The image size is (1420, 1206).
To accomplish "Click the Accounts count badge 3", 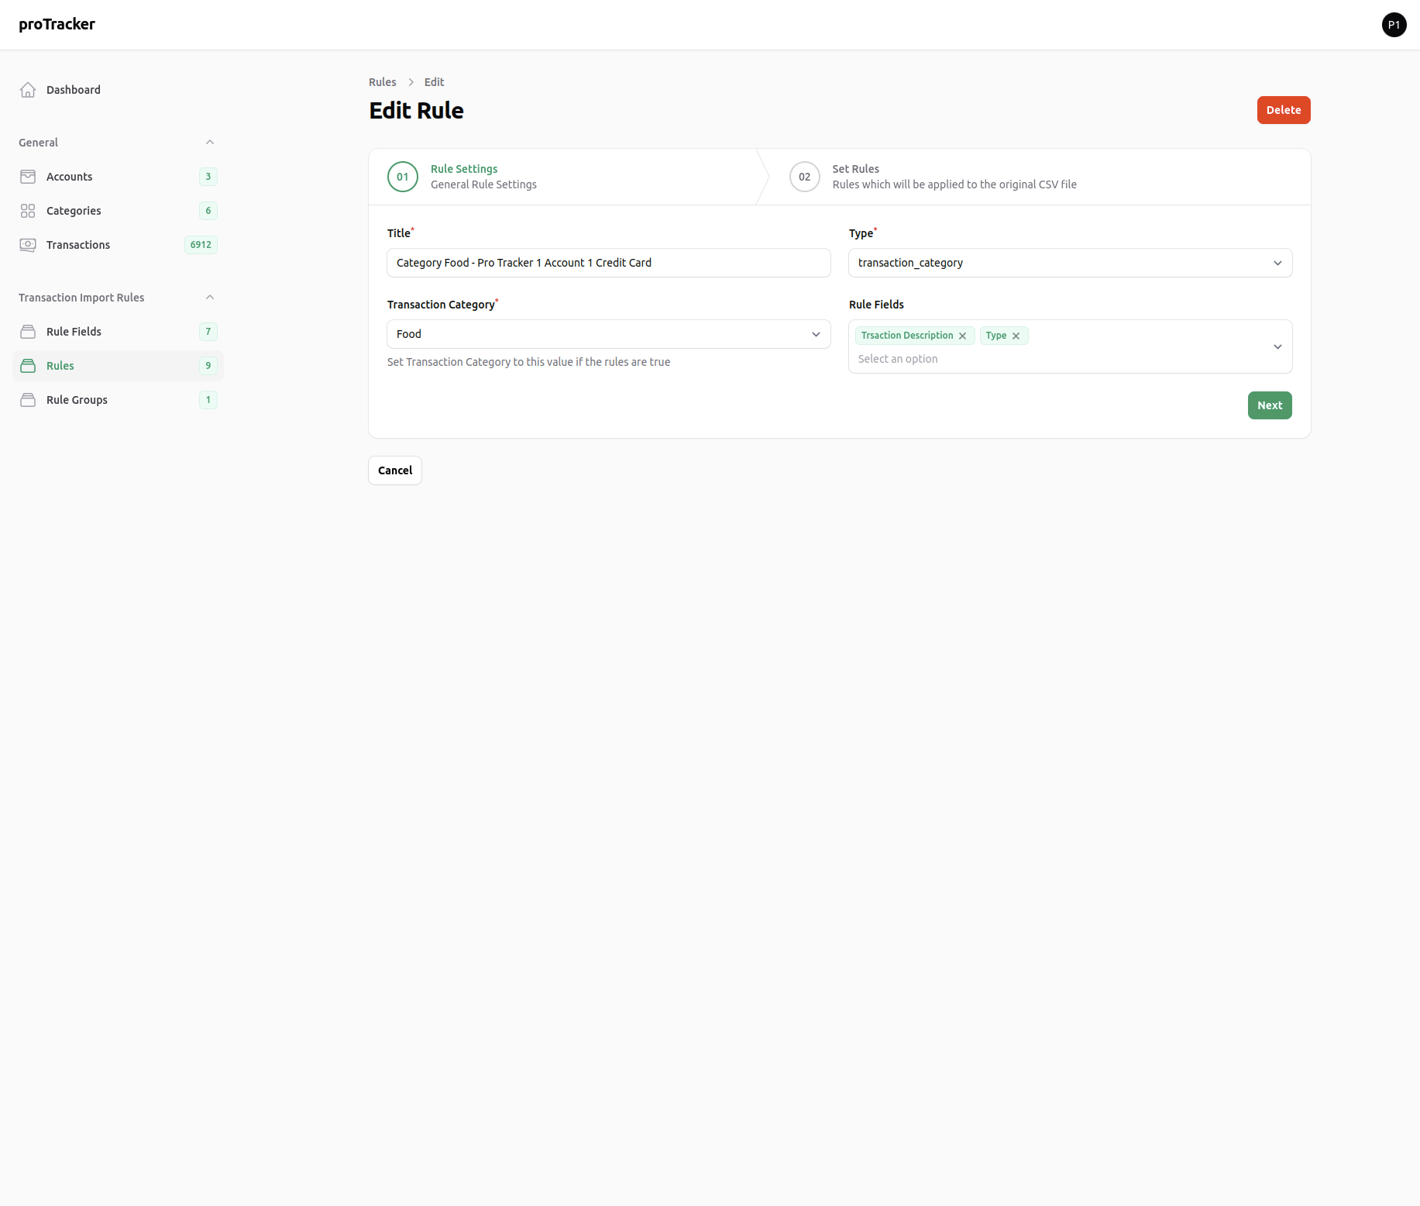I will coord(208,177).
